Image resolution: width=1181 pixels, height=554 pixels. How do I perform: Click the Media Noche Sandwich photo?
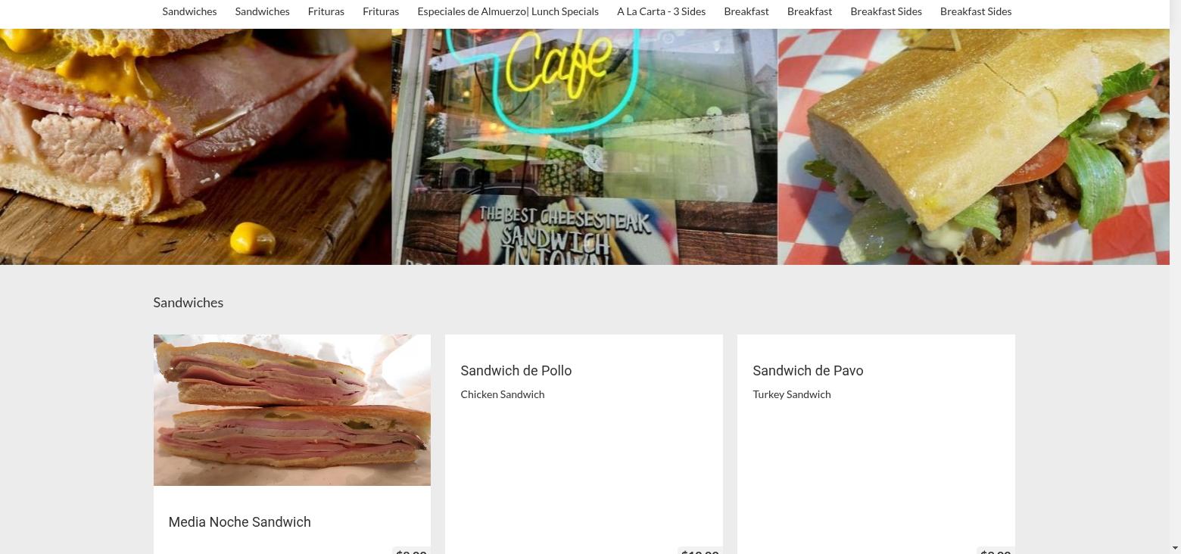point(292,410)
